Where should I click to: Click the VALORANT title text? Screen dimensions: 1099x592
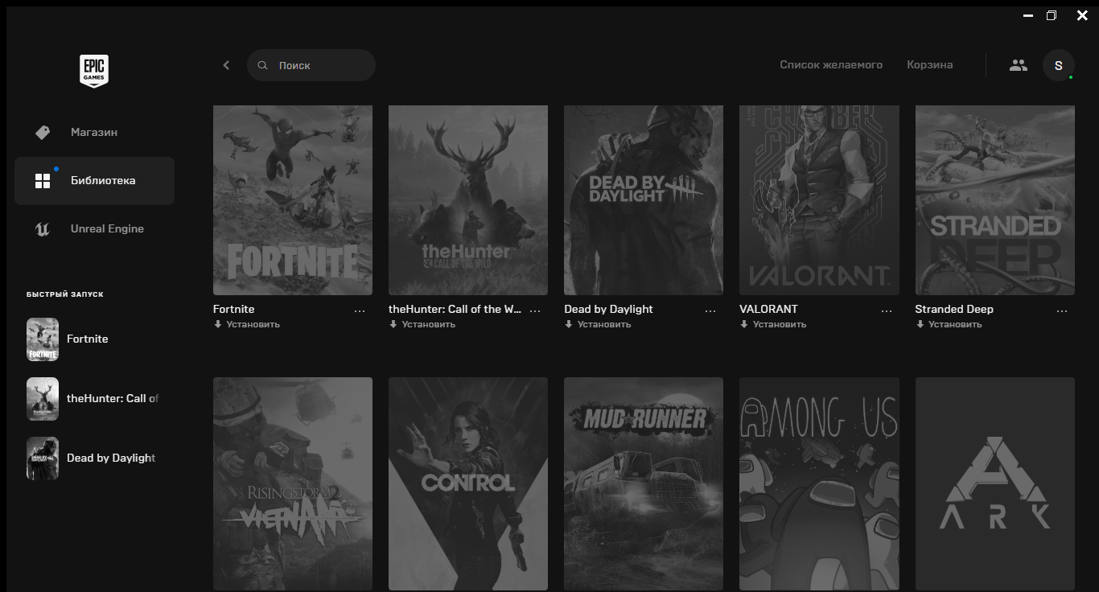[x=769, y=310]
